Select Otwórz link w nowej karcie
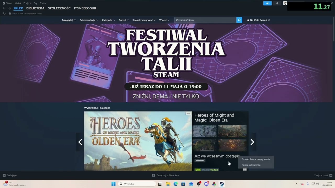 tap(256, 159)
